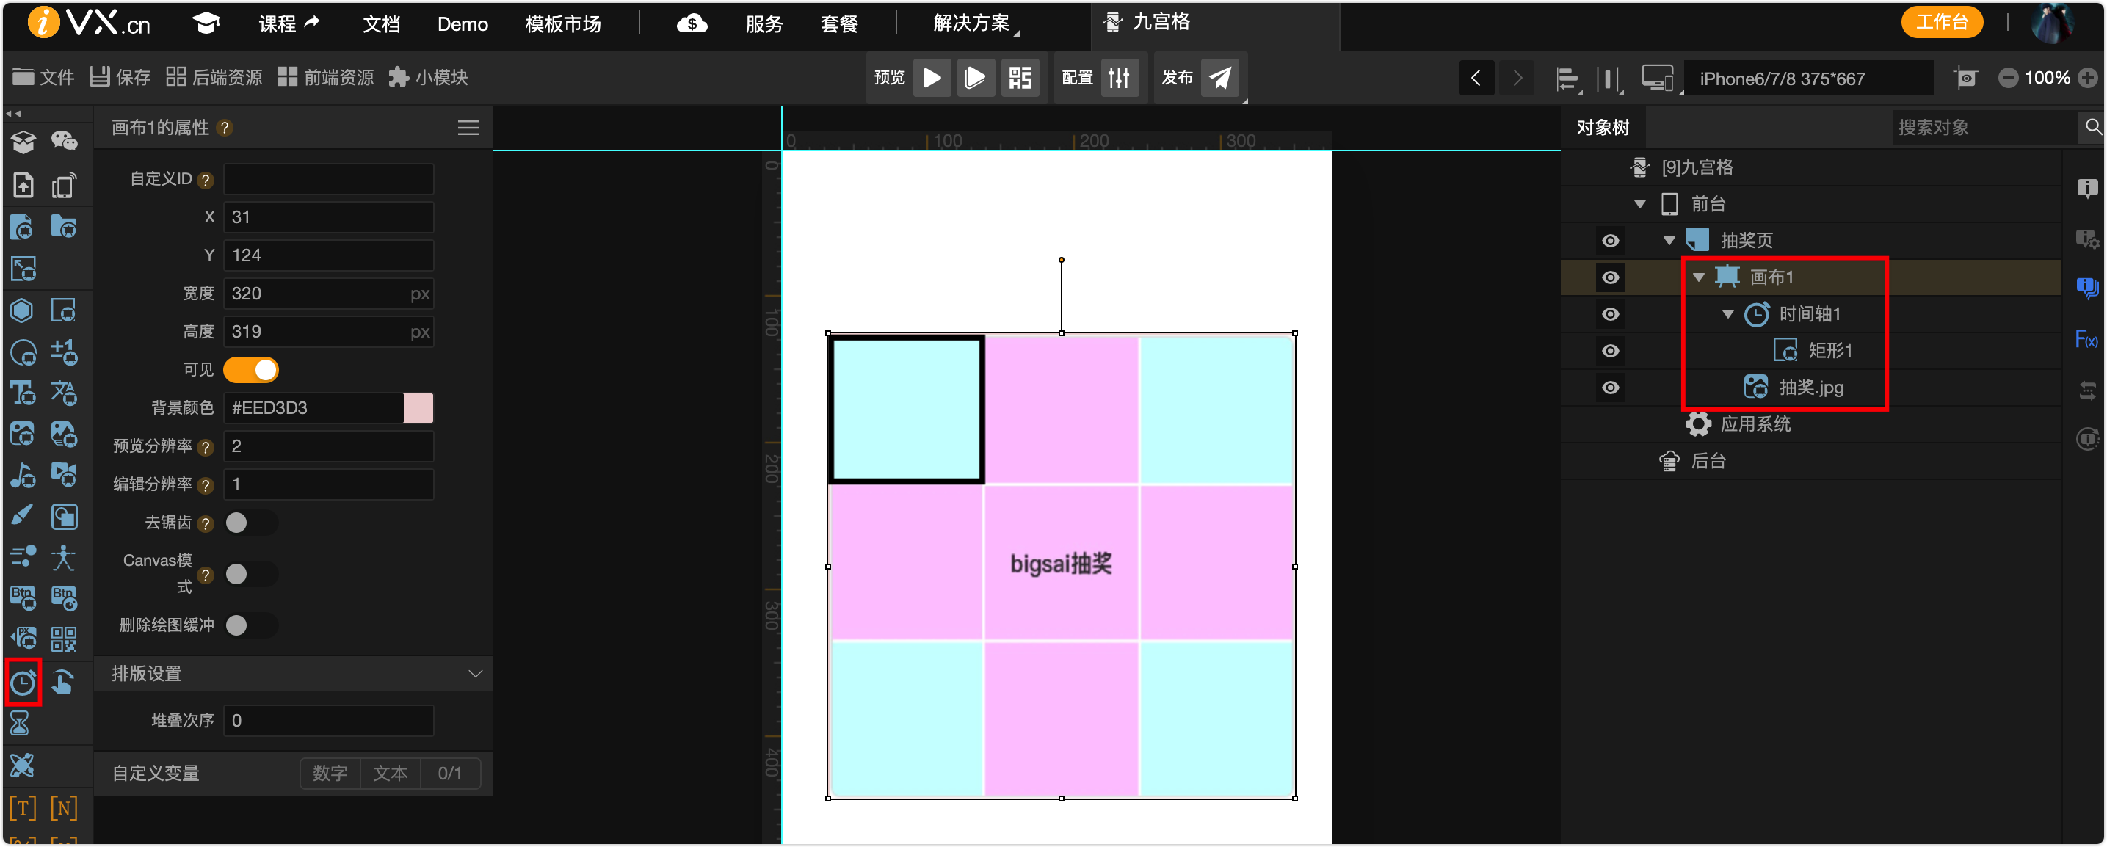Viewport: 2107px width, 847px height.
Task: Hide the 矩形1 layer via eye icon
Action: pyautogui.click(x=1610, y=351)
